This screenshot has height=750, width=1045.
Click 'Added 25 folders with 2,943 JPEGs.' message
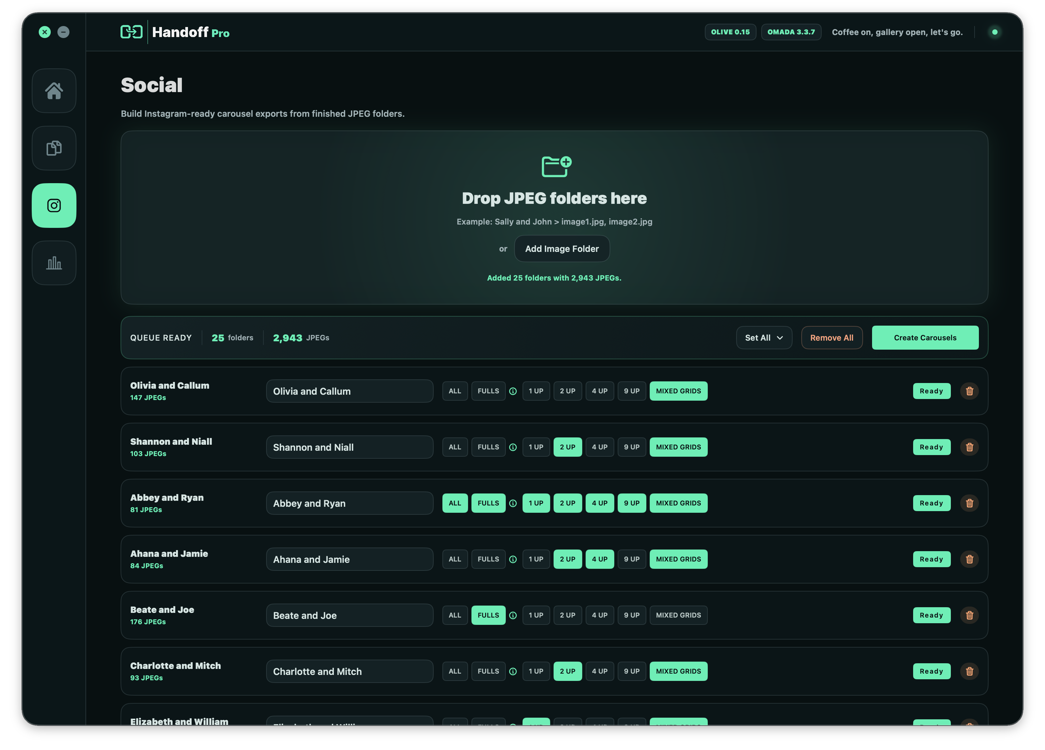pyautogui.click(x=554, y=278)
